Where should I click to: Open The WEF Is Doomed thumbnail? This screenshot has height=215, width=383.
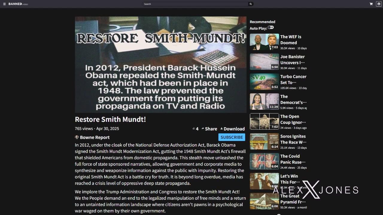click(x=264, y=42)
